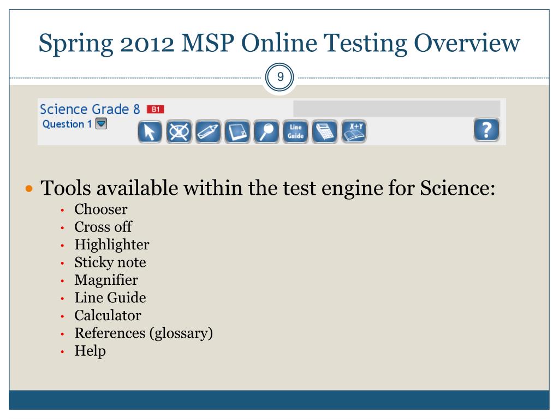The height and width of the screenshot is (419, 559).
Task: Click the slide number 9 circle
Action: (x=280, y=77)
